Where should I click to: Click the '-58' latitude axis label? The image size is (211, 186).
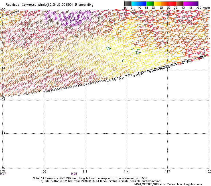(x=3, y=133)
